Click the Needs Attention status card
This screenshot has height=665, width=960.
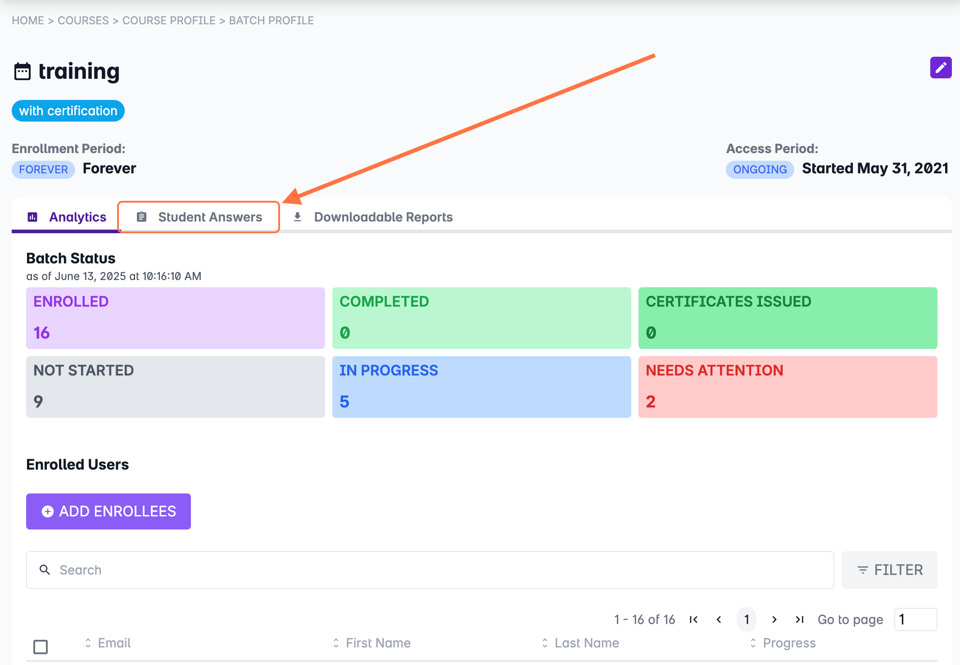coord(788,387)
